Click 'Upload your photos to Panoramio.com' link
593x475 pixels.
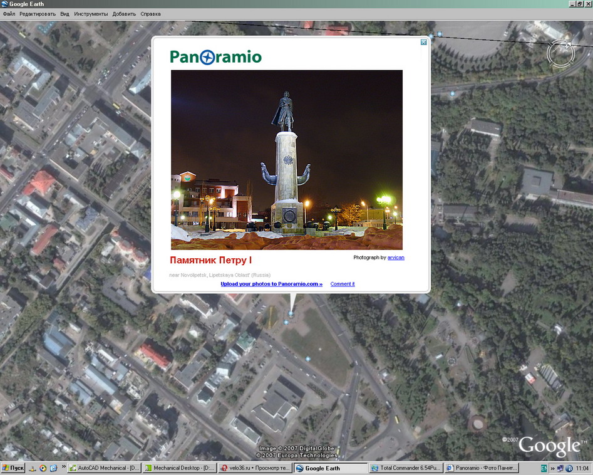[271, 284]
